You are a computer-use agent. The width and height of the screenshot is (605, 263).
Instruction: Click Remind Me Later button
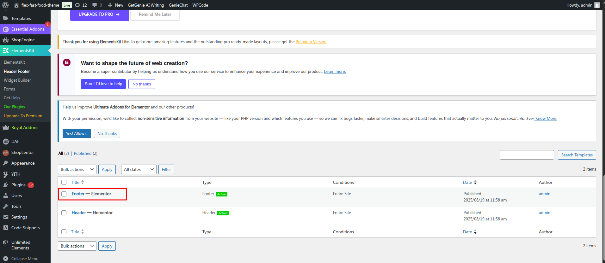click(155, 15)
